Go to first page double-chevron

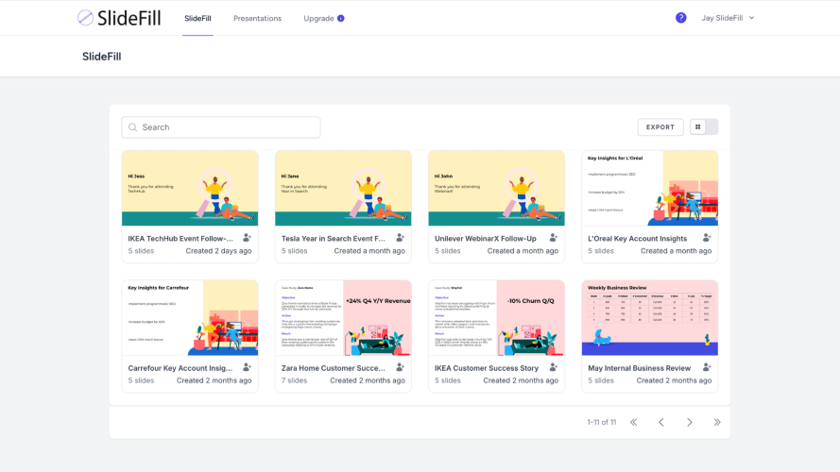pos(634,422)
